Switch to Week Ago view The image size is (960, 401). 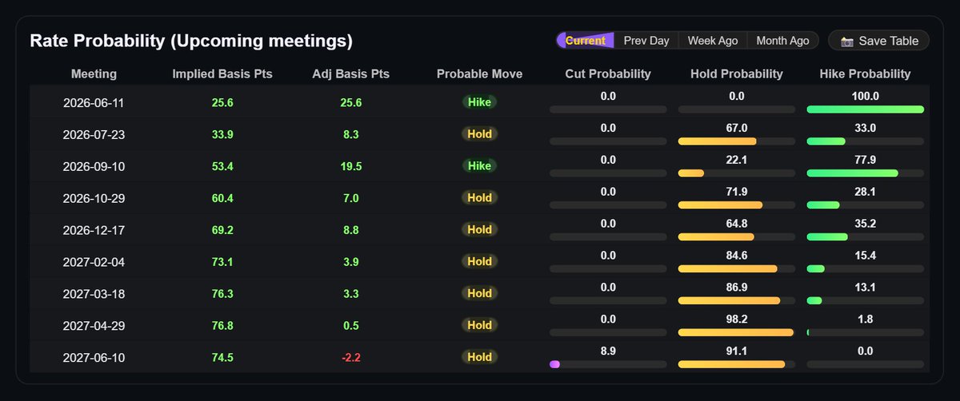click(x=713, y=41)
